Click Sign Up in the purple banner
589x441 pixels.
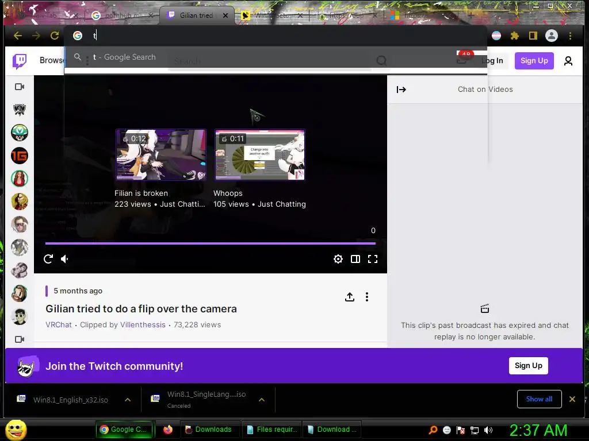tap(528, 366)
